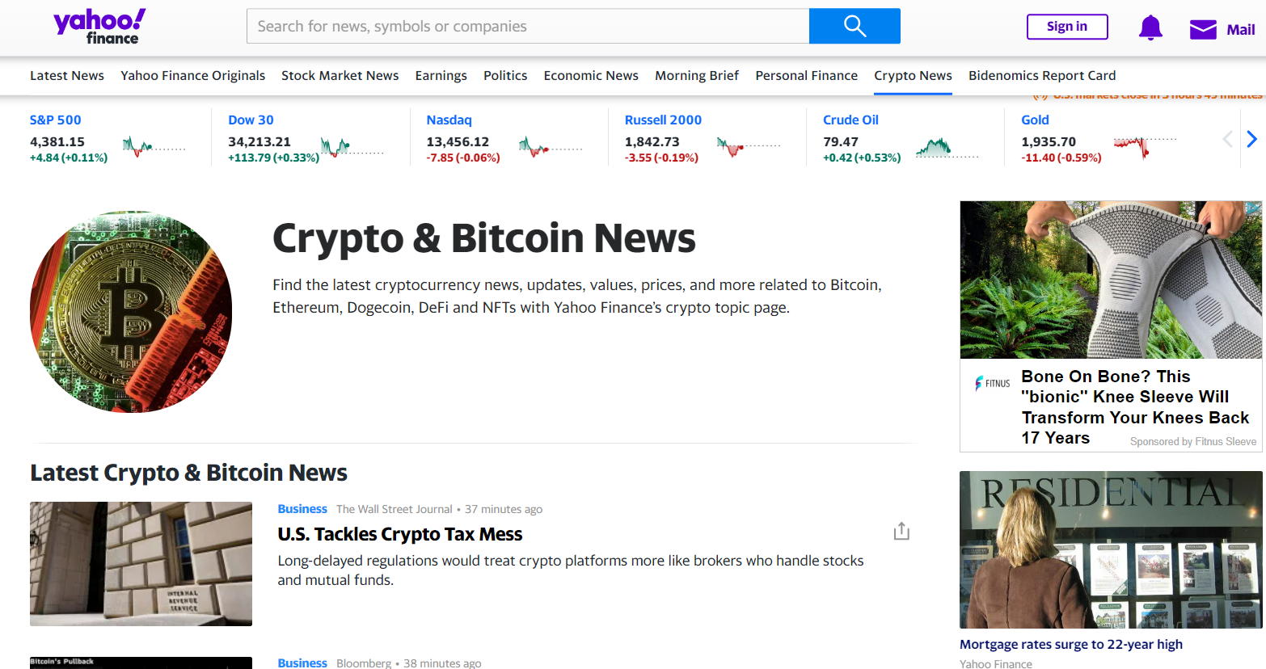This screenshot has width=1266, height=669.
Task: Open the Gold mini chart
Action: (x=1146, y=147)
